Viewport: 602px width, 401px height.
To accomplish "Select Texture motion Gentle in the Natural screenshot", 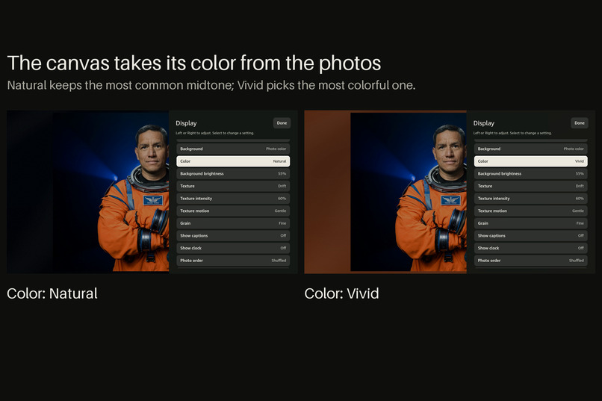I will 233,211.
